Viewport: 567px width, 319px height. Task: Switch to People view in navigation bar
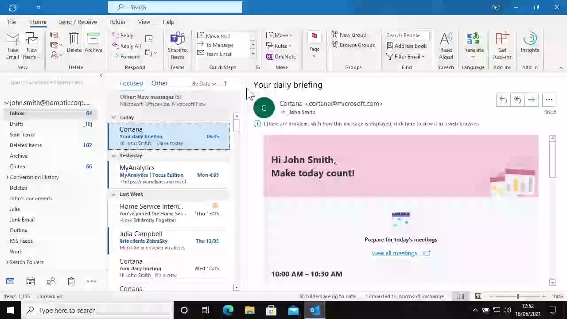pyautogui.click(x=51, y=281)
